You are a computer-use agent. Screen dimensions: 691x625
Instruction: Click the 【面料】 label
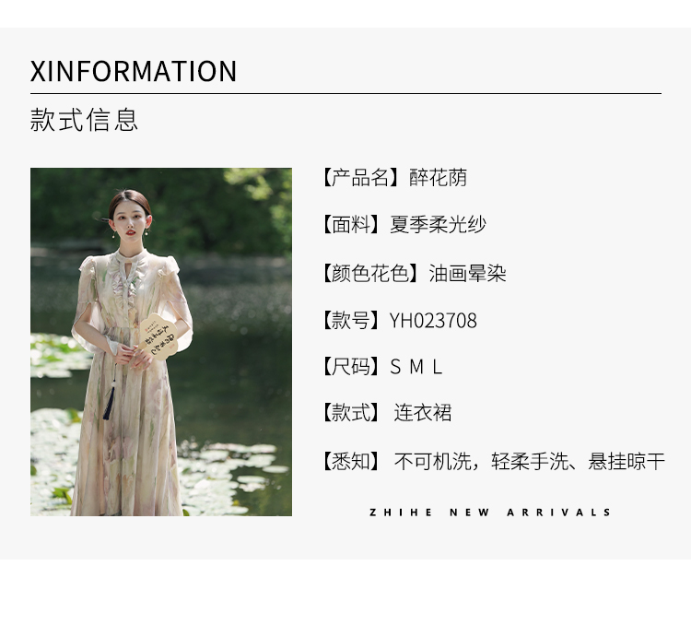pyautogui.click(x=351, y=225)
